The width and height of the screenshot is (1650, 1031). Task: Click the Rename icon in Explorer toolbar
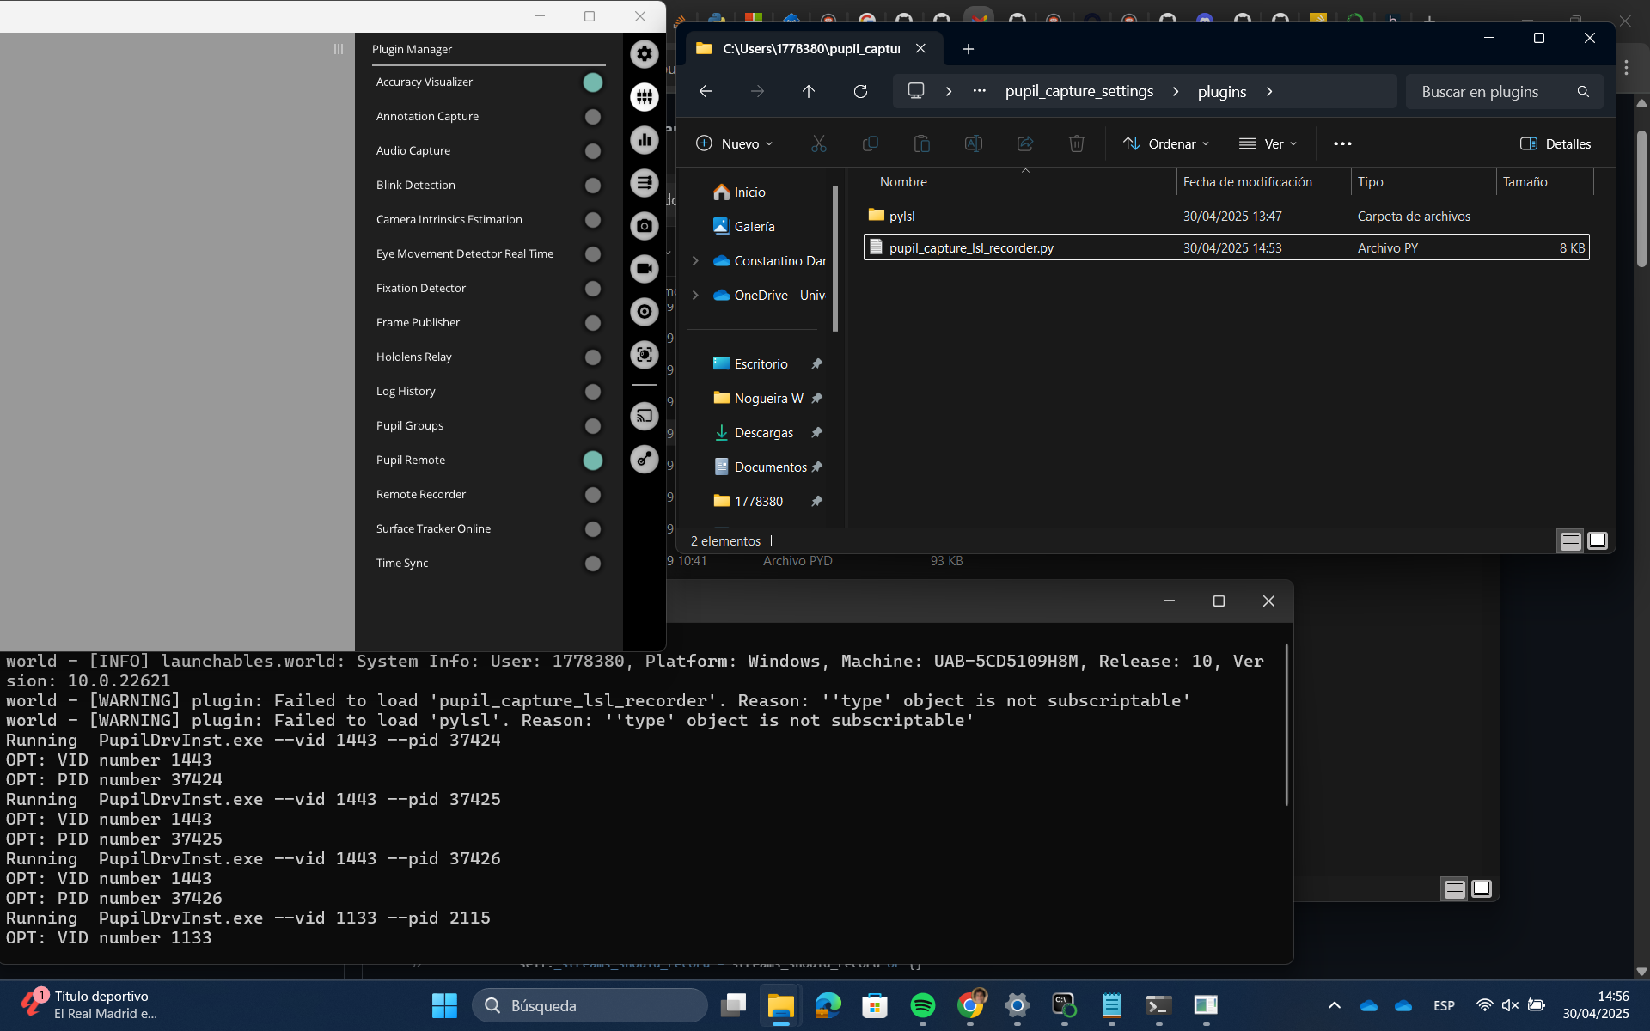click(x=974, y=143)
